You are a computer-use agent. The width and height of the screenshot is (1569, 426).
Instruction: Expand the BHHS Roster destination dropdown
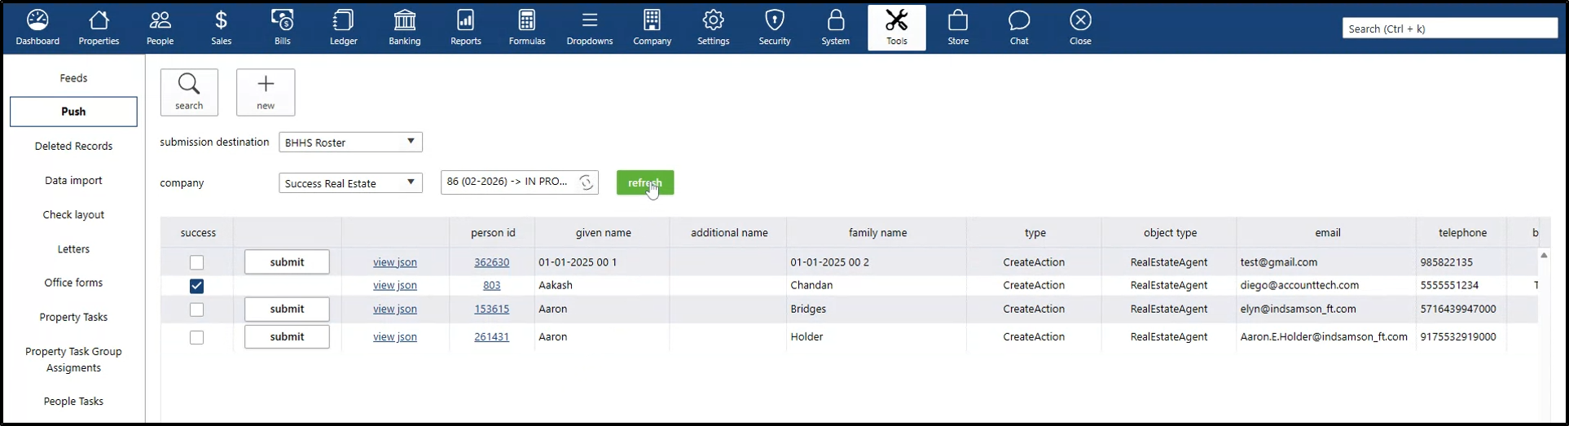tap(411, 142)
